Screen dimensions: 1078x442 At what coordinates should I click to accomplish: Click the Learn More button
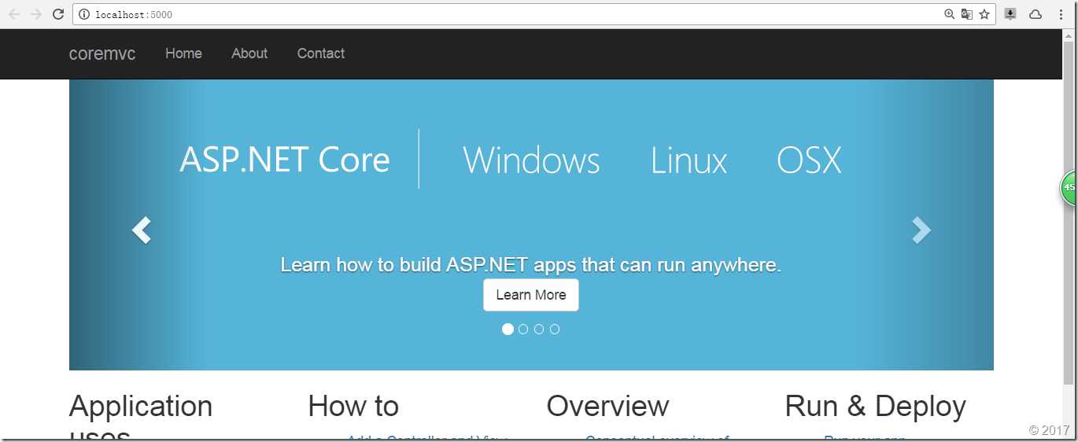pos(531,295)
